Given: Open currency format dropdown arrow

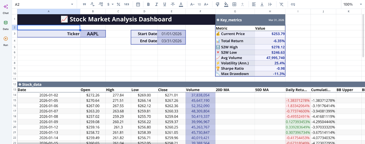Looking at the screenshot, I should click(x=113, y=4).
